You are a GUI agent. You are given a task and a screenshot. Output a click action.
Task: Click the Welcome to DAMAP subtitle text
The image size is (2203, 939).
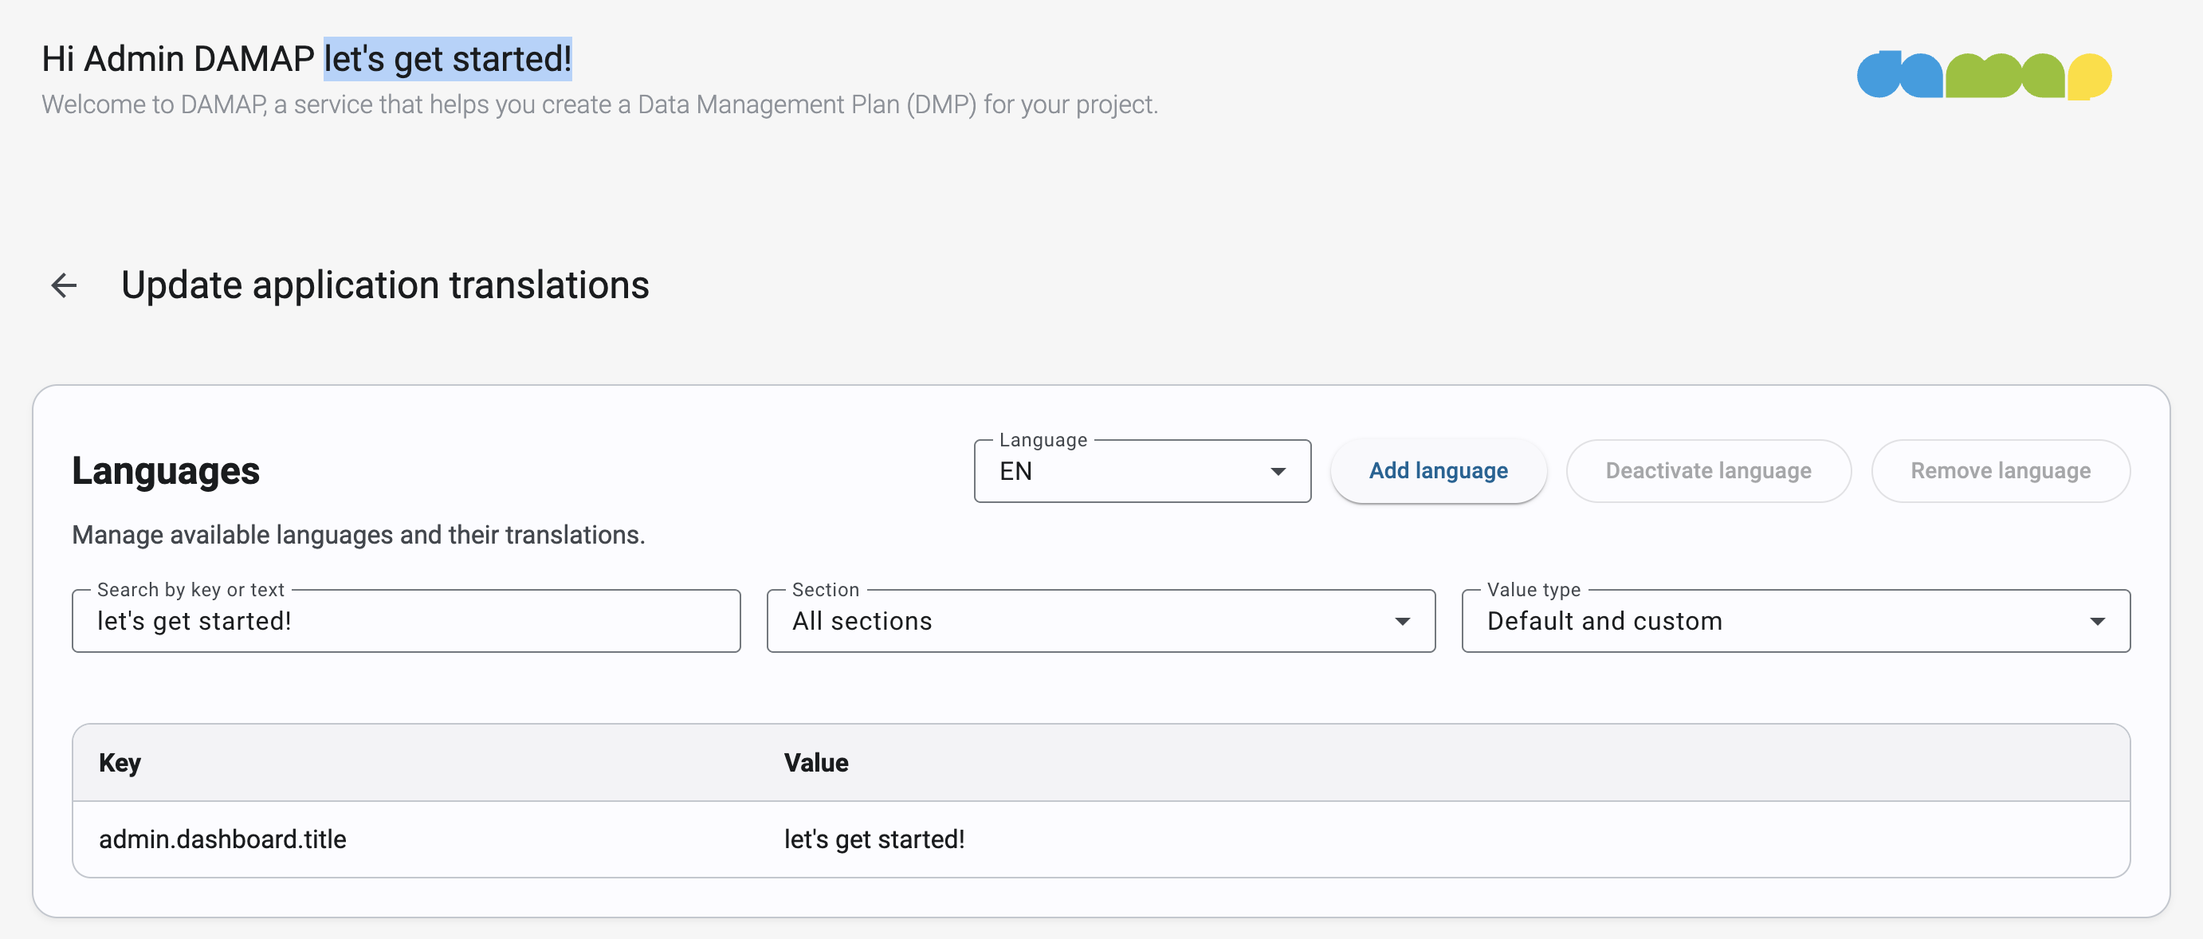coord(599,104)
